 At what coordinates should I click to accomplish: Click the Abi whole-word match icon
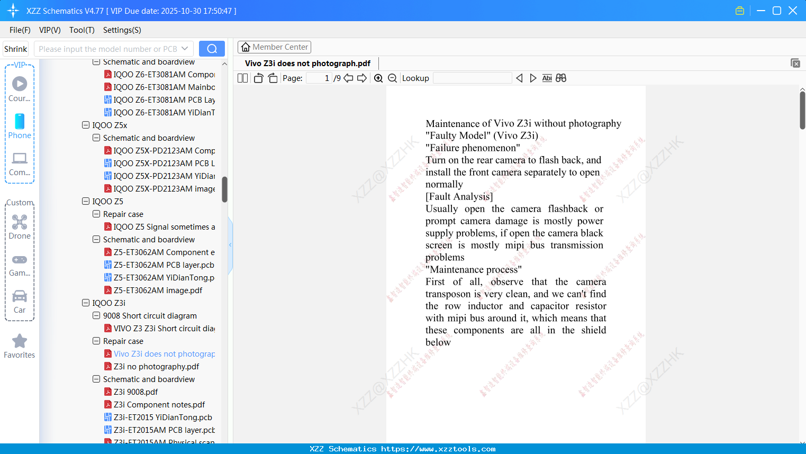547,78
